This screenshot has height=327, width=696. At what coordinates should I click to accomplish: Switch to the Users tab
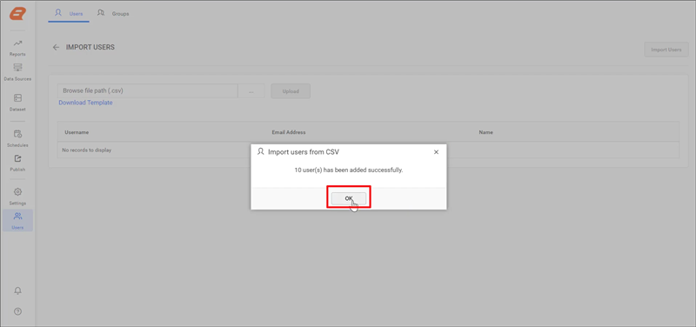point(69,14)
